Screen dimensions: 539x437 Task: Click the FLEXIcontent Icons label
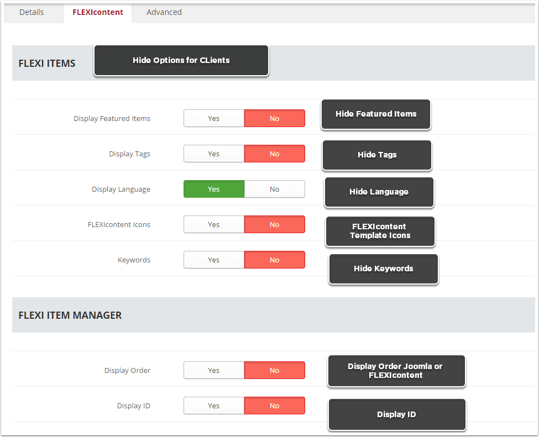119,225
